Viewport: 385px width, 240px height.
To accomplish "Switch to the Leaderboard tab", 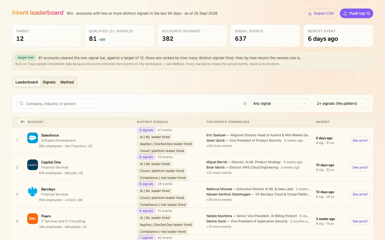I will tap(27, 82).
